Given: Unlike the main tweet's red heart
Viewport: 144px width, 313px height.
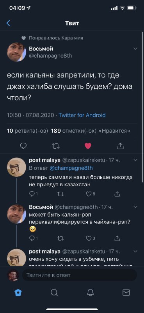Looking at the screenshot, I should click(x=88, y=146).
